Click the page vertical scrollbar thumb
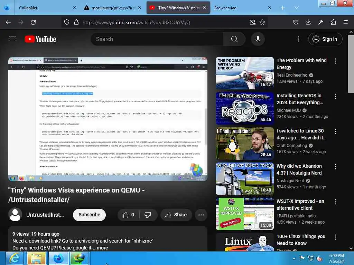This screenshot has width=354, height=265. point(351,64)
